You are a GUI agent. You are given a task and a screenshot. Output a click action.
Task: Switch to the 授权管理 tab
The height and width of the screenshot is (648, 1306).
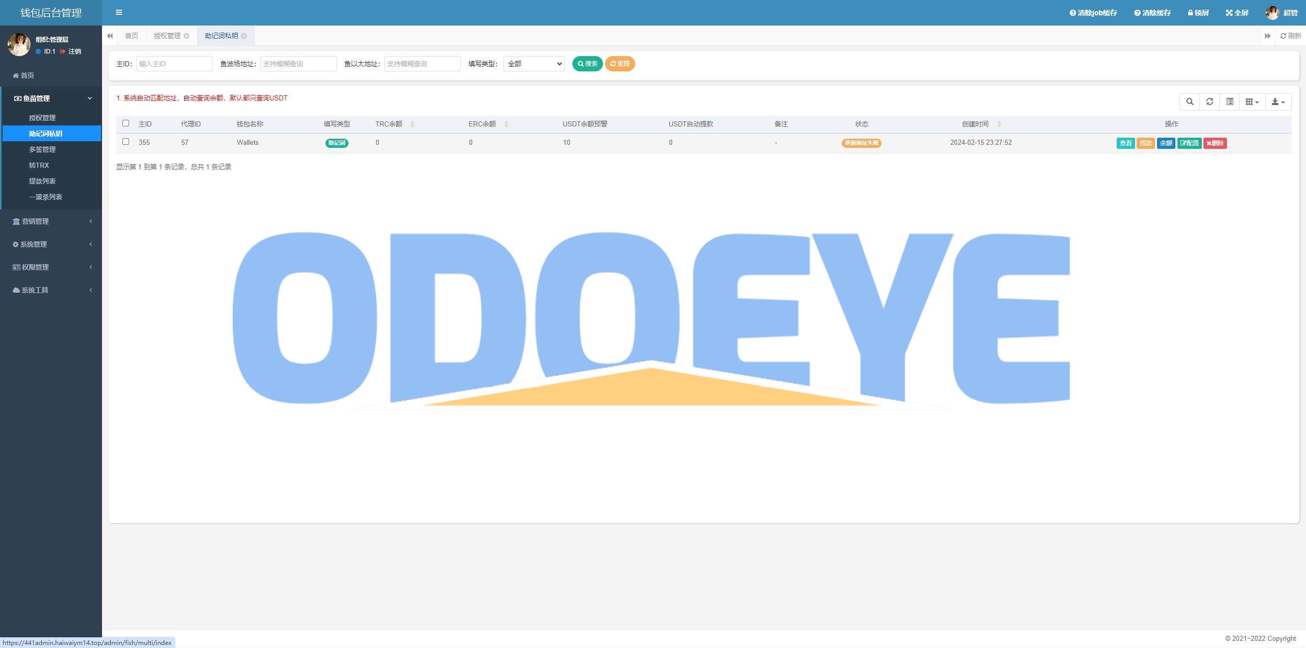tap(167, 36)
